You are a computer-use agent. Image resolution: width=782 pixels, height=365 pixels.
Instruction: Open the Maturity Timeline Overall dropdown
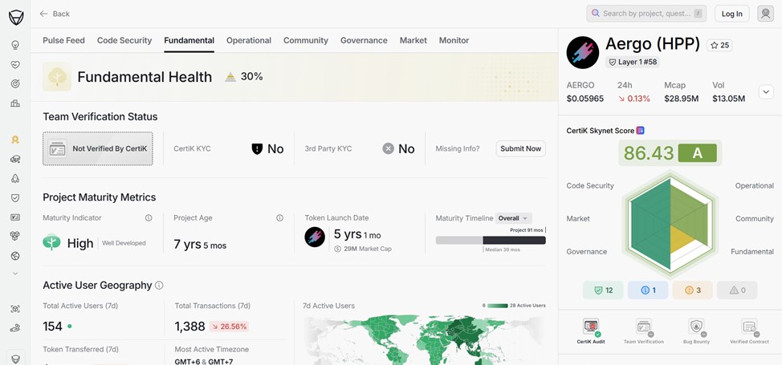[513, 218]
